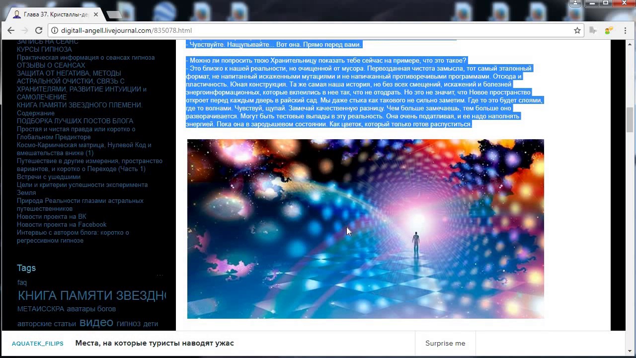Open 'Путешествие в другие измерения' link
Image resolution: width=636 pixels, height=358 pixels.
click(x=89, y=165)
